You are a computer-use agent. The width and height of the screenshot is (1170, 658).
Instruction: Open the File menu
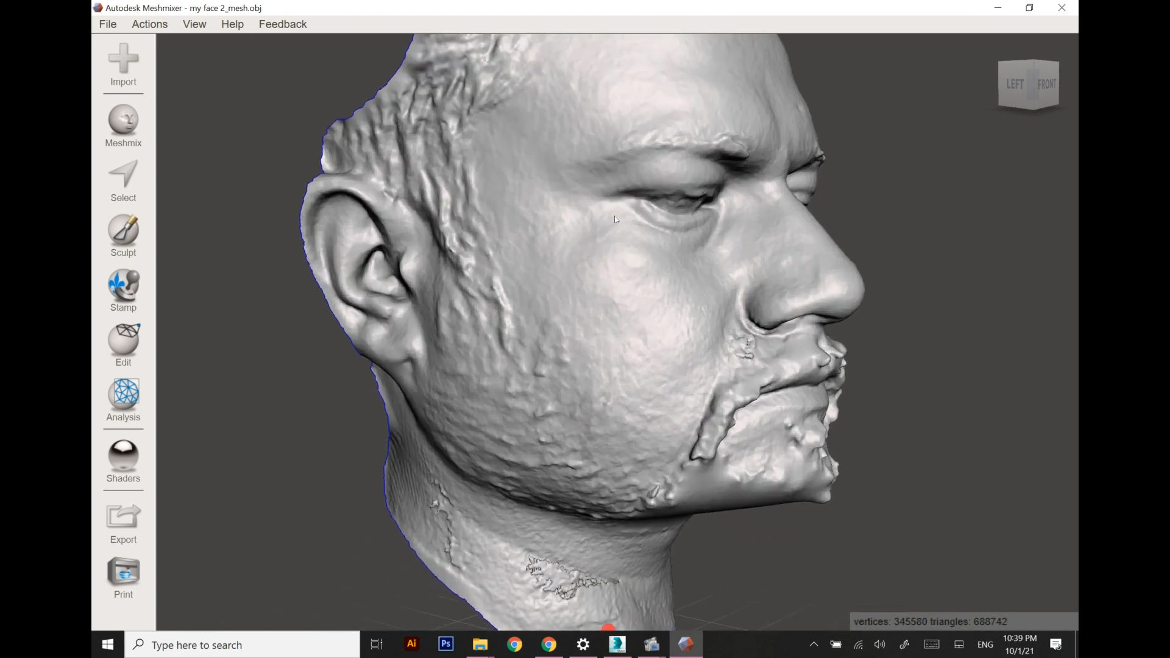click(x=107, y=24)
